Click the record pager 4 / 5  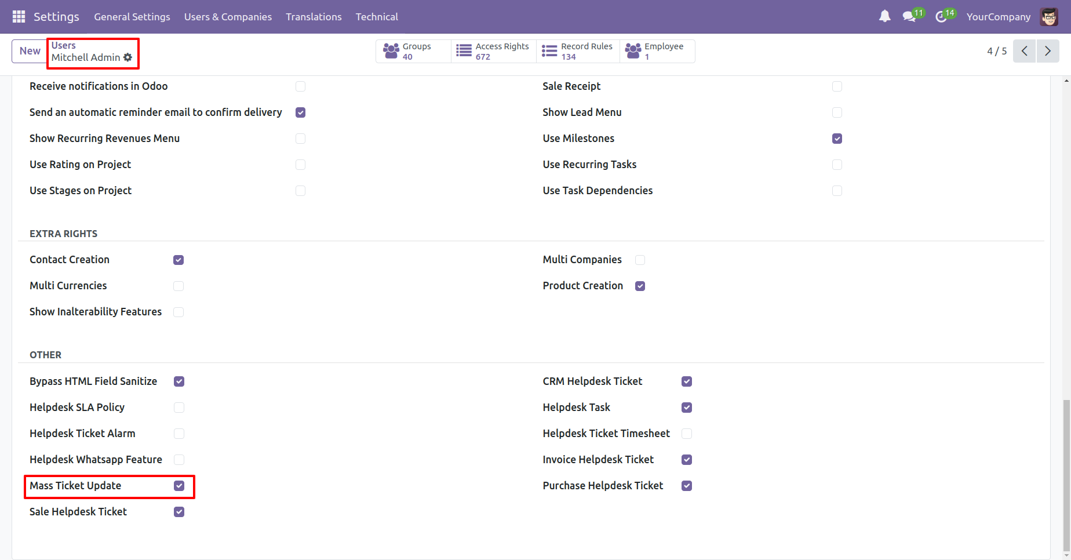[997, 51]
